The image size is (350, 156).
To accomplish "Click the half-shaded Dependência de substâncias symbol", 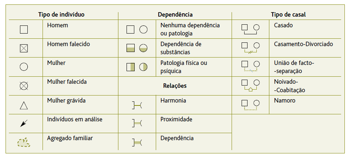I will click(137, 48).
